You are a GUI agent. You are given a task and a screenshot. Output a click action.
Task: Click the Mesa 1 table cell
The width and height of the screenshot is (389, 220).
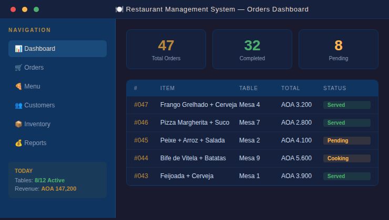[250, 176]
